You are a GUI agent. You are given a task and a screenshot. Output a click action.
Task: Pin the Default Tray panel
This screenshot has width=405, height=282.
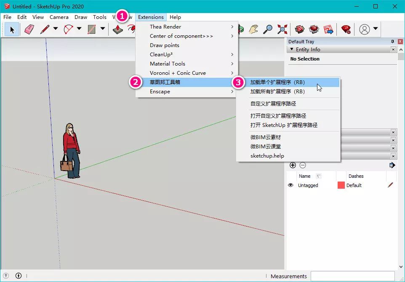[393, 42]
